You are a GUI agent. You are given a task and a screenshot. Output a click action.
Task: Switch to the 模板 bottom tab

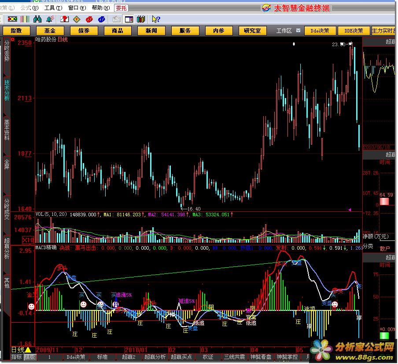29,357
